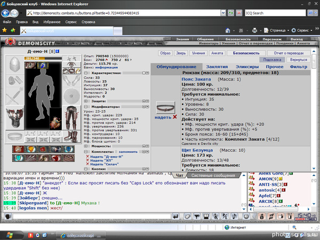This screenshot has width=320, height=240.
Task: Click the equipped red armor chestpiece
Action: point(15,118)
